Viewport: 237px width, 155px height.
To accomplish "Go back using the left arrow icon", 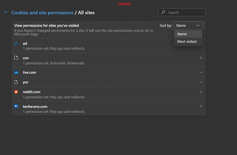I will [x=6, y=12].
